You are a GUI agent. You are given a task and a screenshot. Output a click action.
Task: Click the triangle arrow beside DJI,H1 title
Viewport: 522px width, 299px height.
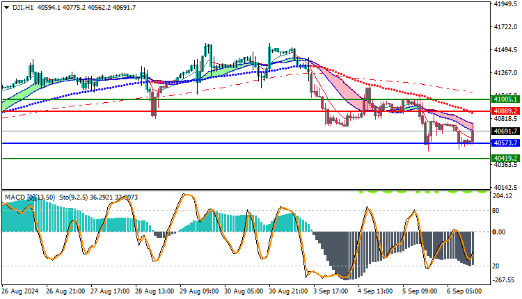pos(6,8)
